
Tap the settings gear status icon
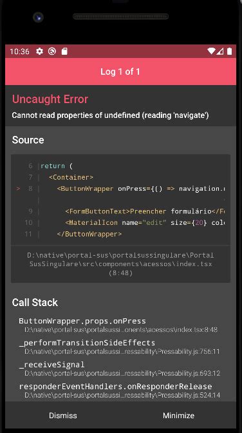39,52
